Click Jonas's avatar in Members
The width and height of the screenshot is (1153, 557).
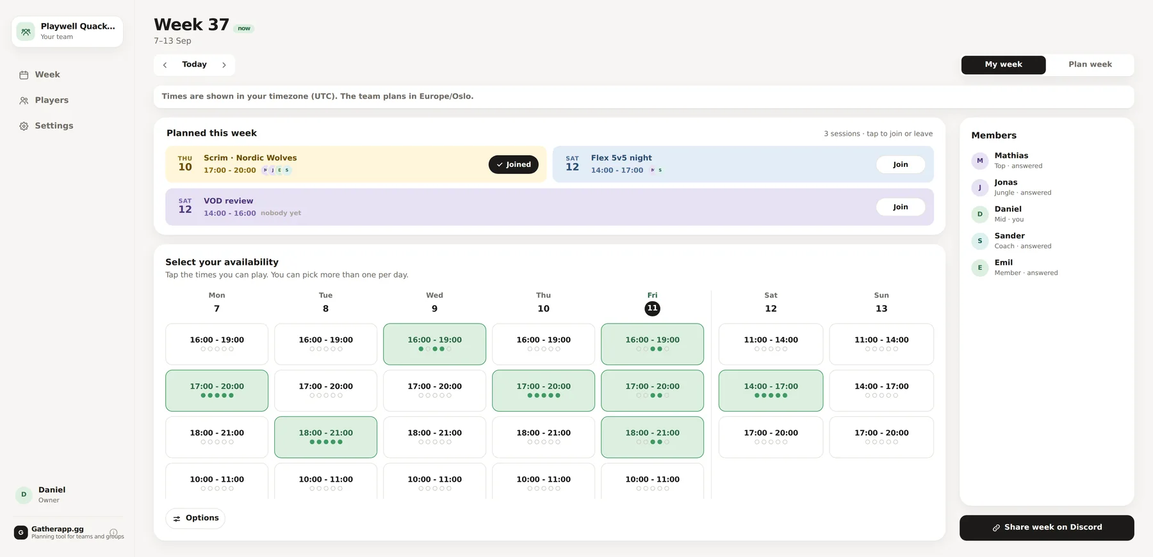[979, 187]
